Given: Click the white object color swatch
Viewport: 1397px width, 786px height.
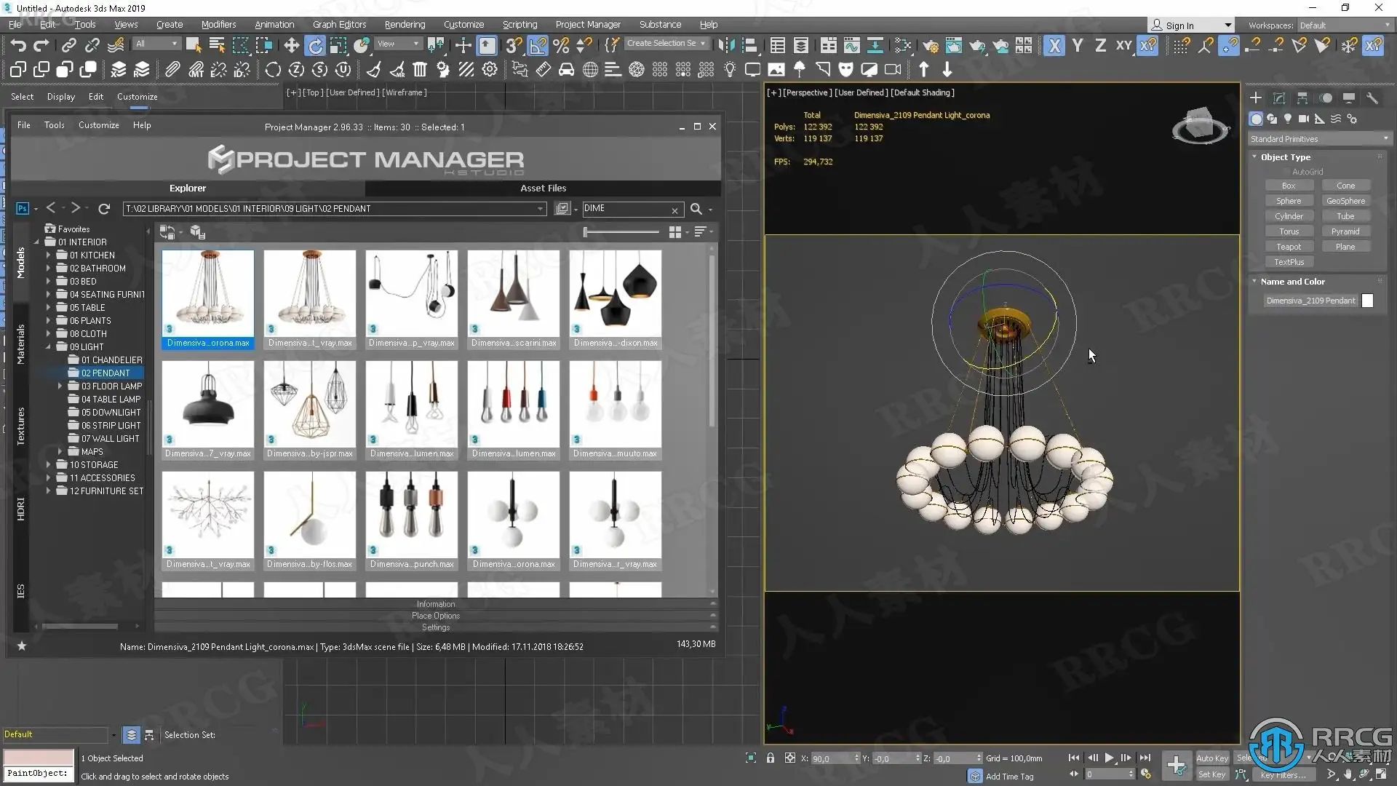Looking at the screenshot, I should (x=1367, y=301).
